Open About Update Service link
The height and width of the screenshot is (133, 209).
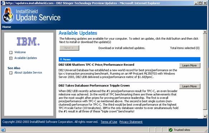pyautogui.click(x=28, y=73)
